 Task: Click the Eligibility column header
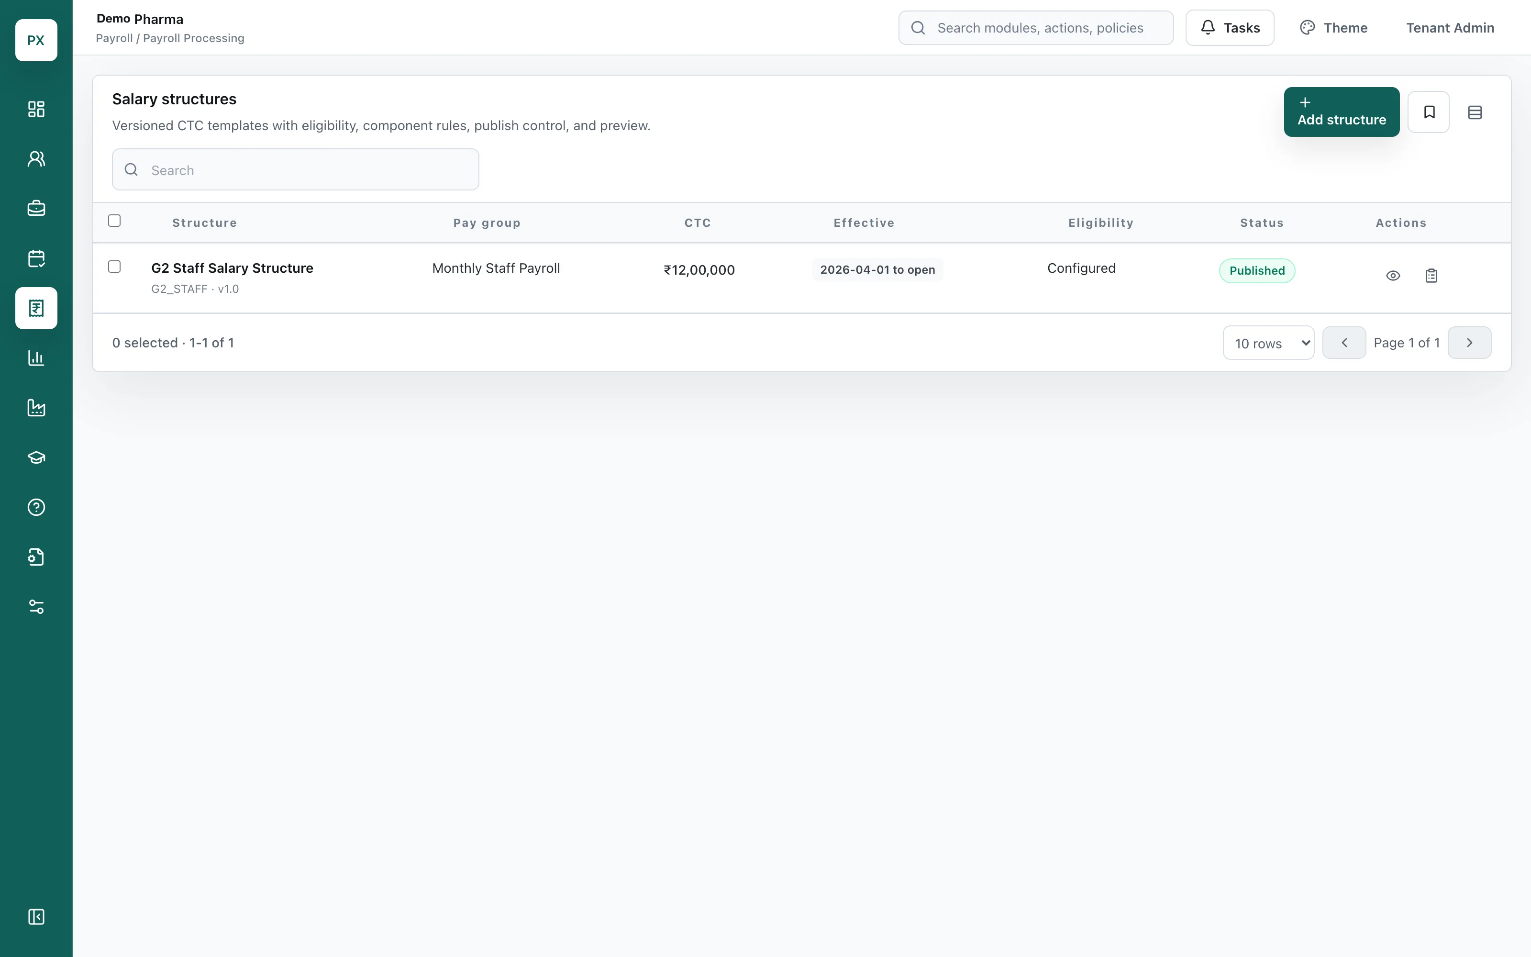(1101, 223)
